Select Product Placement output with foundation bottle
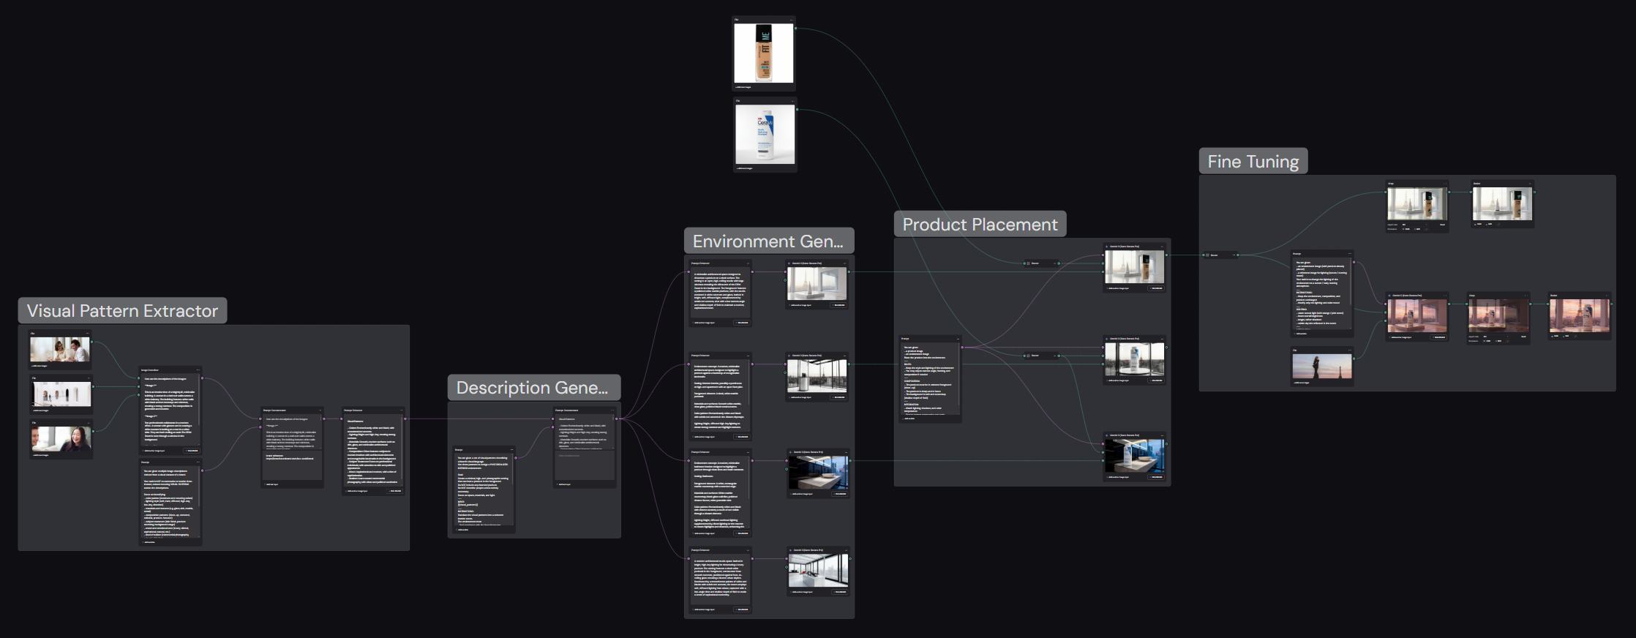1636x638 pixels. (1135, 267)
